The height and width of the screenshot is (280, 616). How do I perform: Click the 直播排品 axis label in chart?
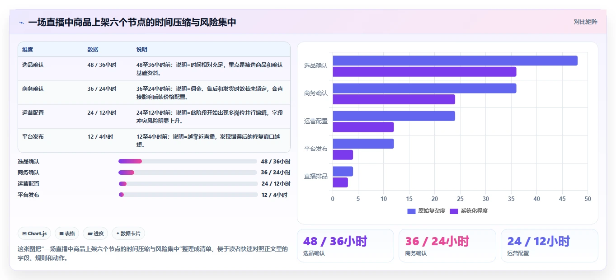315,177
